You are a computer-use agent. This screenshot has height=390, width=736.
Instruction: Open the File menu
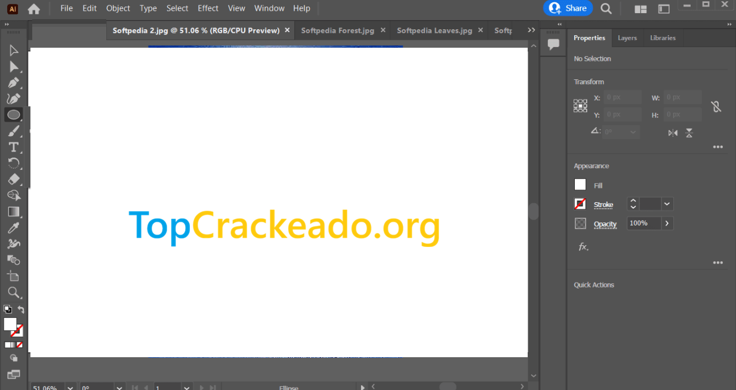66,8
